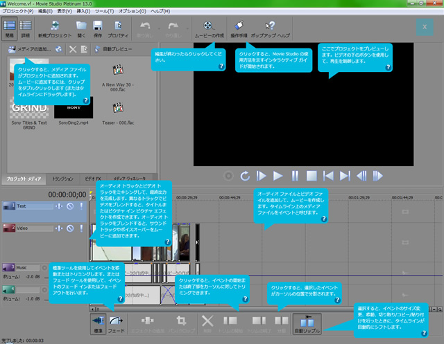444x344 pixels.
Task: Click the timeline zoom-out minus button
Action: (x=435, y=309)
